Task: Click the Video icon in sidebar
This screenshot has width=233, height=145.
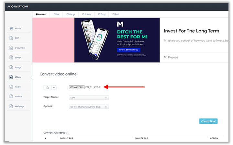Action: click(x=11, y=77)
